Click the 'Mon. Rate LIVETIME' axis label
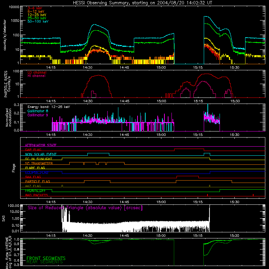The height and width of the screenshot is (269, 269). (7, 253)
